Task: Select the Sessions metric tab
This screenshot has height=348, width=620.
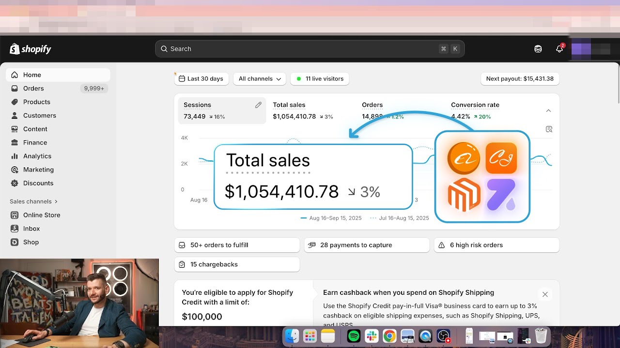Action: point(222,111)
